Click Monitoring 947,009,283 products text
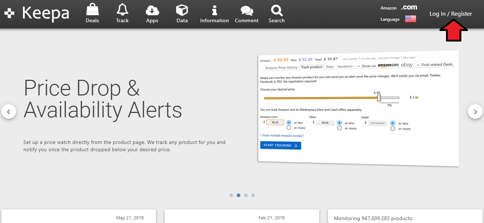This screenshot has width=484, height=223. (373, 219)
